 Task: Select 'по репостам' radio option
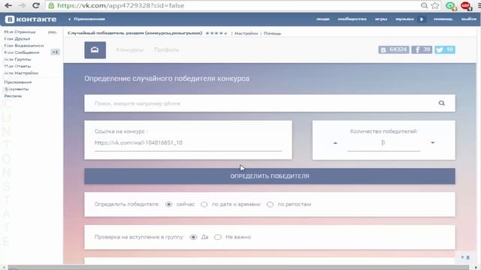[x=270, y=204]
